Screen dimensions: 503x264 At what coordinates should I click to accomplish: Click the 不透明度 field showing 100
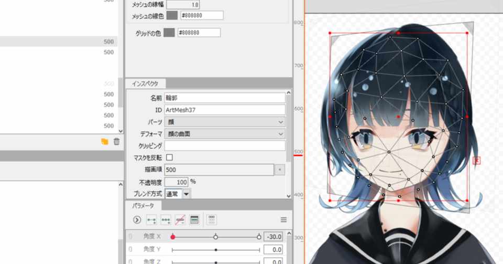(x=177, y=182)
